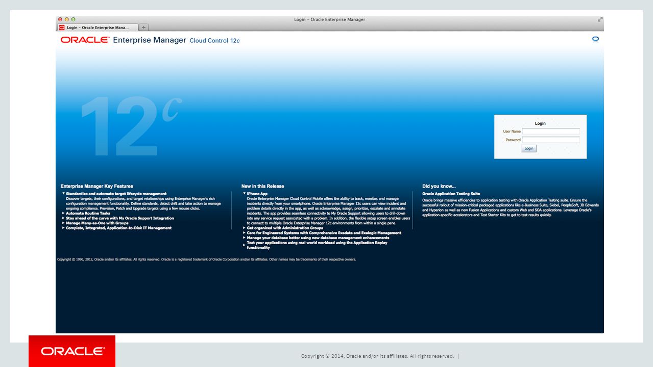Image resolution: width=653 pixels, height=367 pixels.
Task: Click the Login button
Action: coord(529,148)
